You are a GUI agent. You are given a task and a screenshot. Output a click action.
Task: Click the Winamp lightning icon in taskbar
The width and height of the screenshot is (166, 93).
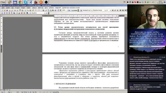10,2
